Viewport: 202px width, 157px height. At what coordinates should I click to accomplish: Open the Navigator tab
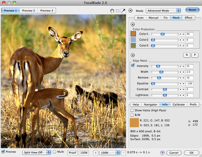(x=150, y=104)
